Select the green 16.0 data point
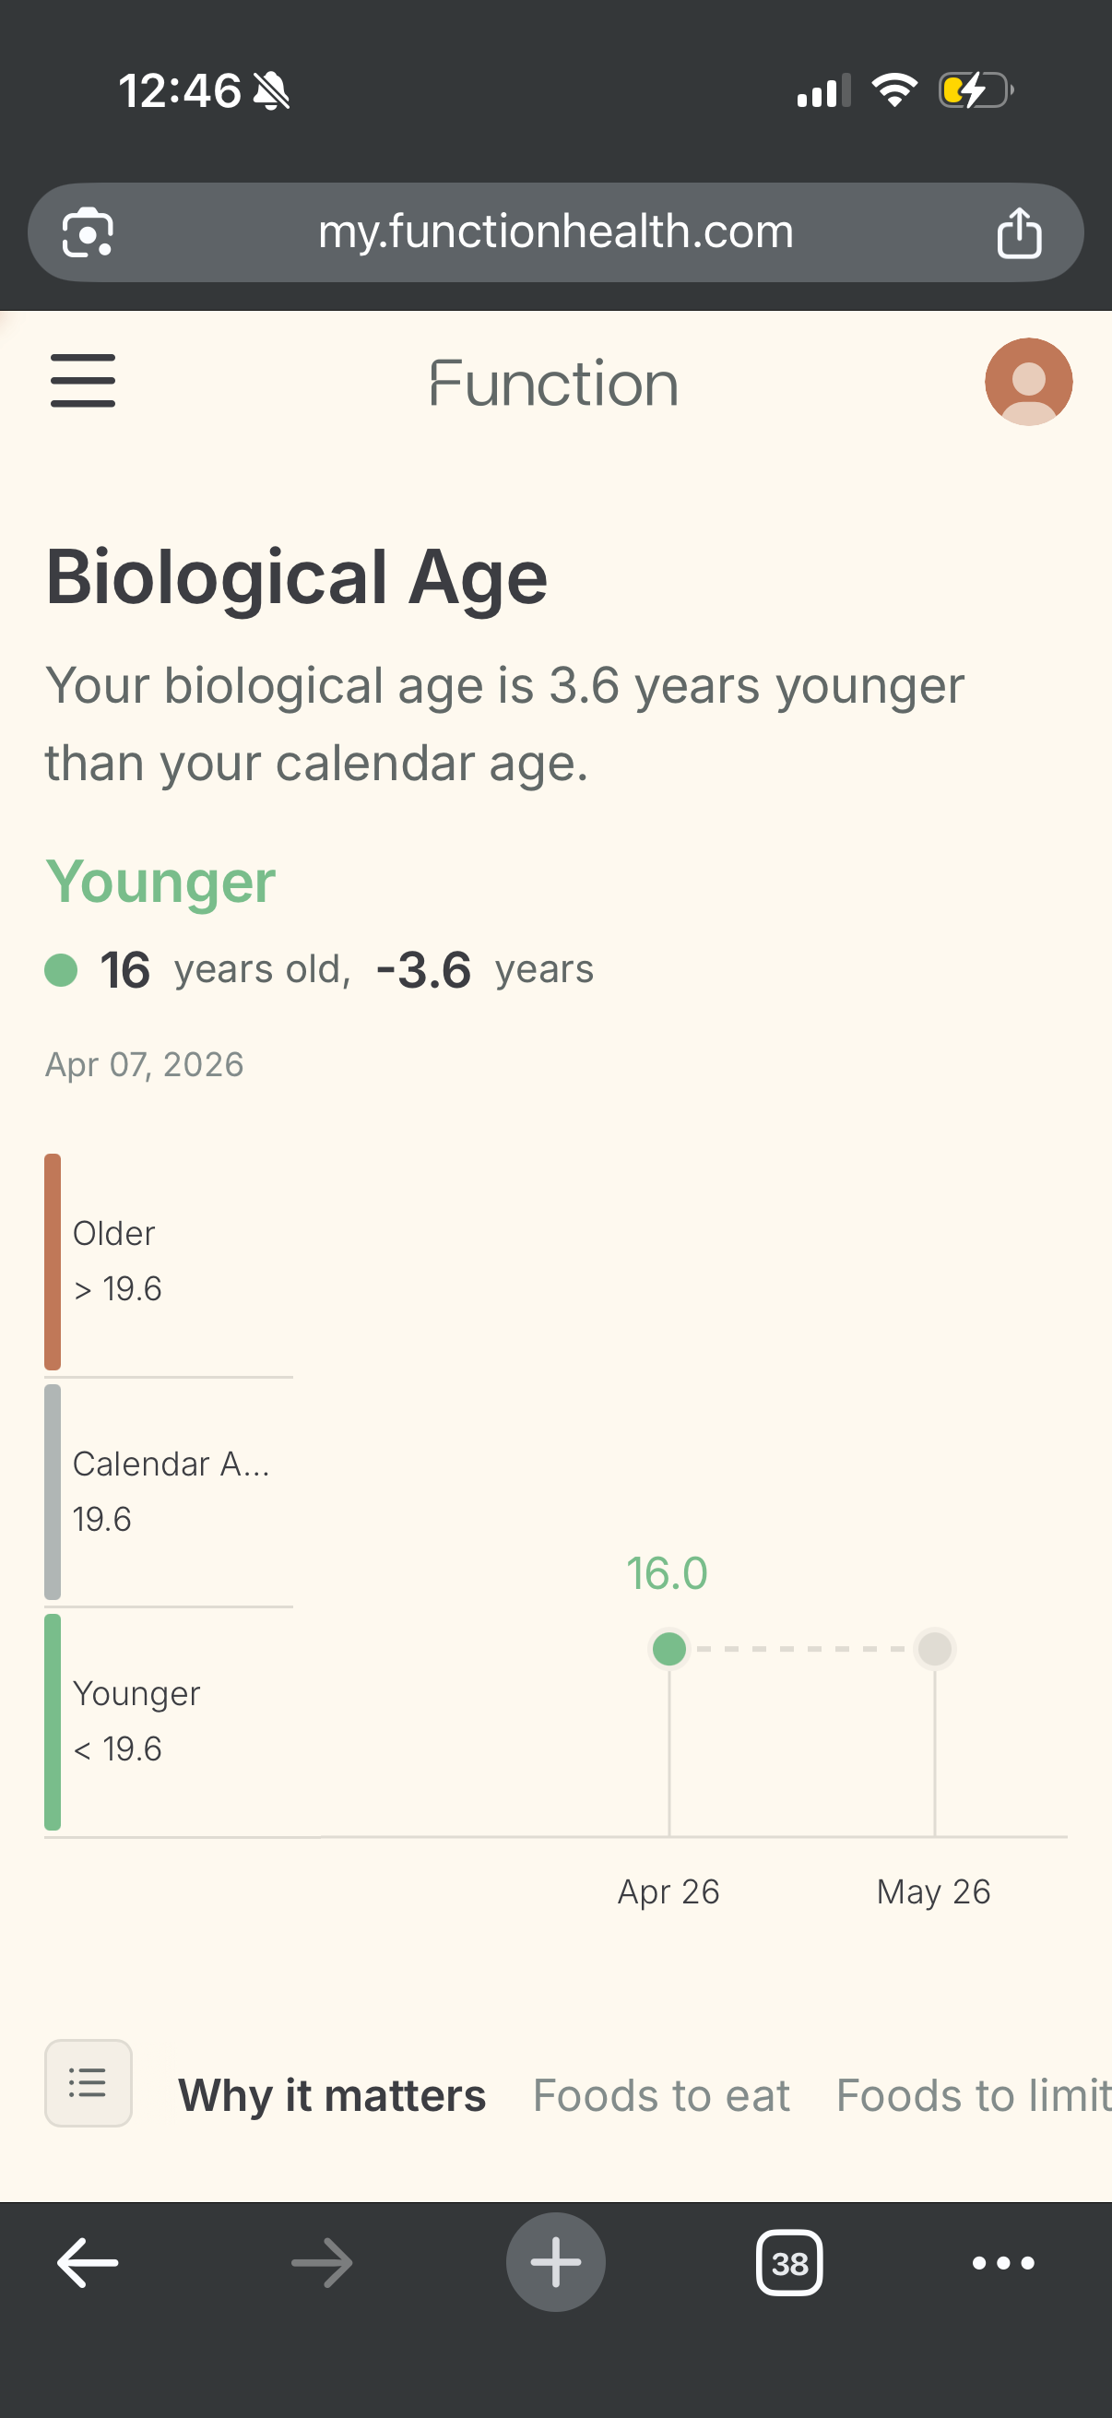This screenshot has height=2418, width=1112. [669, 1648]
